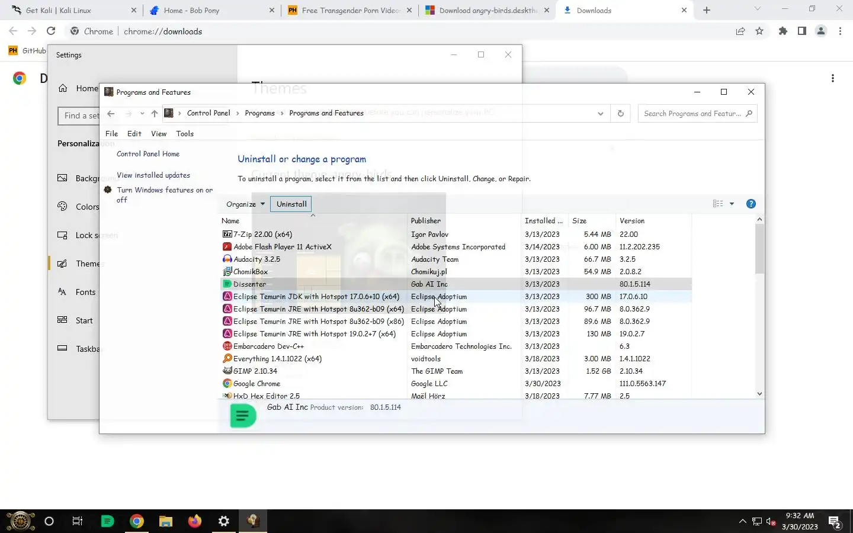Bookmark this tab with the star icon
The width and height of the screenshot is (853, 533).
759,31
